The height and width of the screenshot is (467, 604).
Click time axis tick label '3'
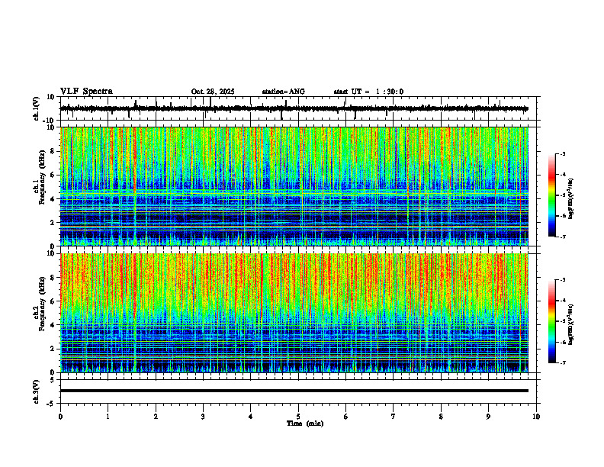click(203, 417)
